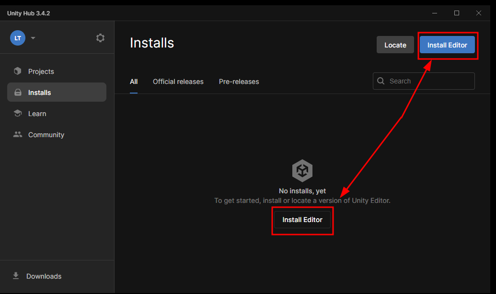Click the 'No installs, yet' text

(x=302, y=191)
